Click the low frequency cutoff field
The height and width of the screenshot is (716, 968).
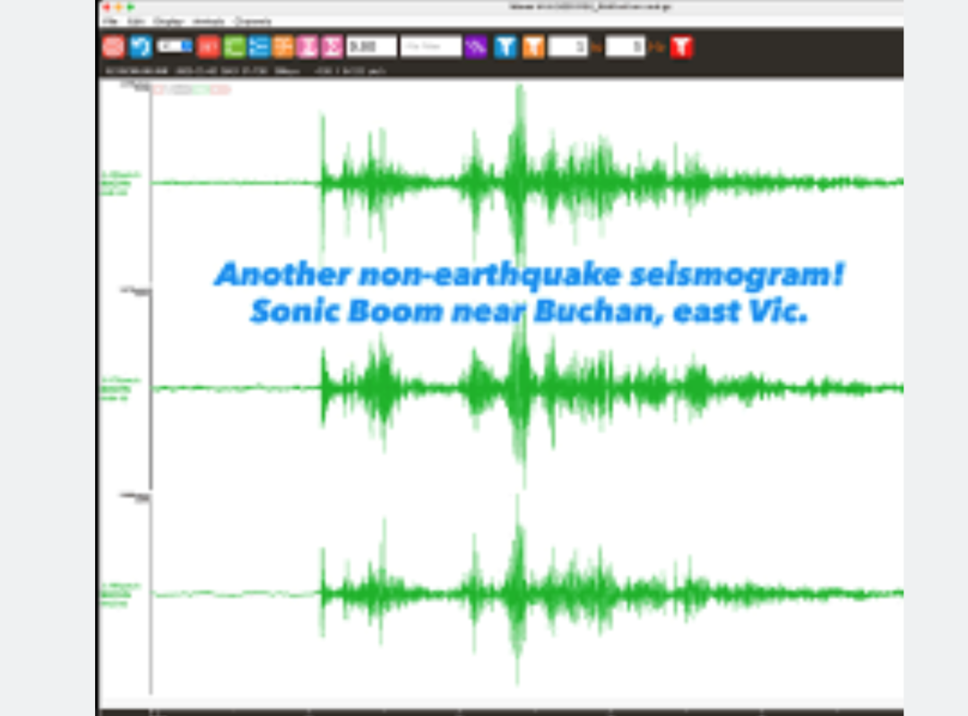pyautogui.click(x=567, y=47)
